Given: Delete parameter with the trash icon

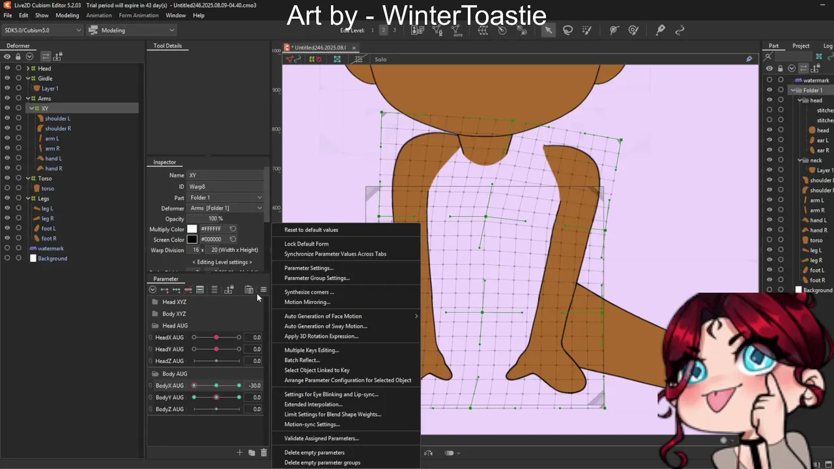Looking at the screenshot, I should (x=263, y=453).
